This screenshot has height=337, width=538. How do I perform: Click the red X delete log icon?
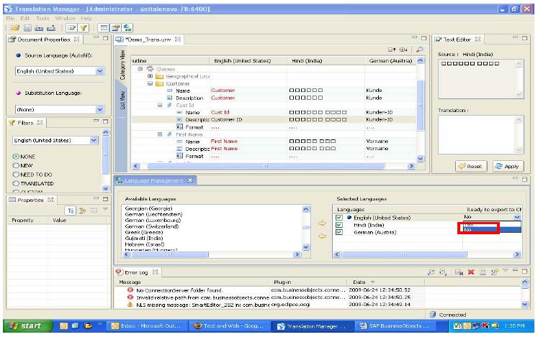pos(471,272)
